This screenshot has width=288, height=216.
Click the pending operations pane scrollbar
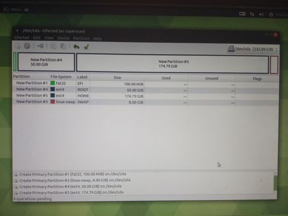[275, 182]
